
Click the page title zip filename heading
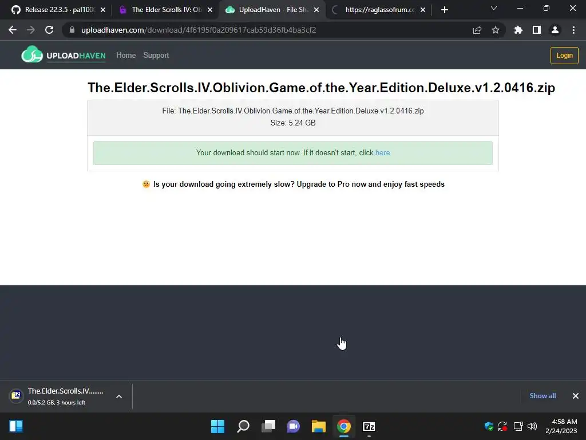(x=321, y=88)
